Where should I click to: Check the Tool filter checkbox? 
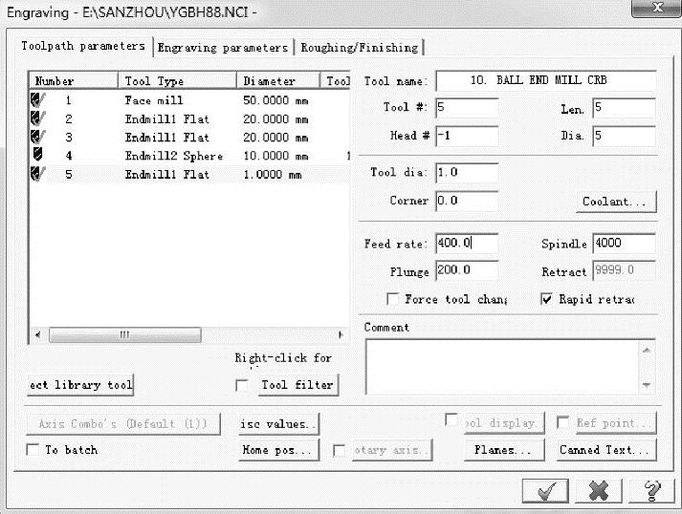click(x=242, y=385)
